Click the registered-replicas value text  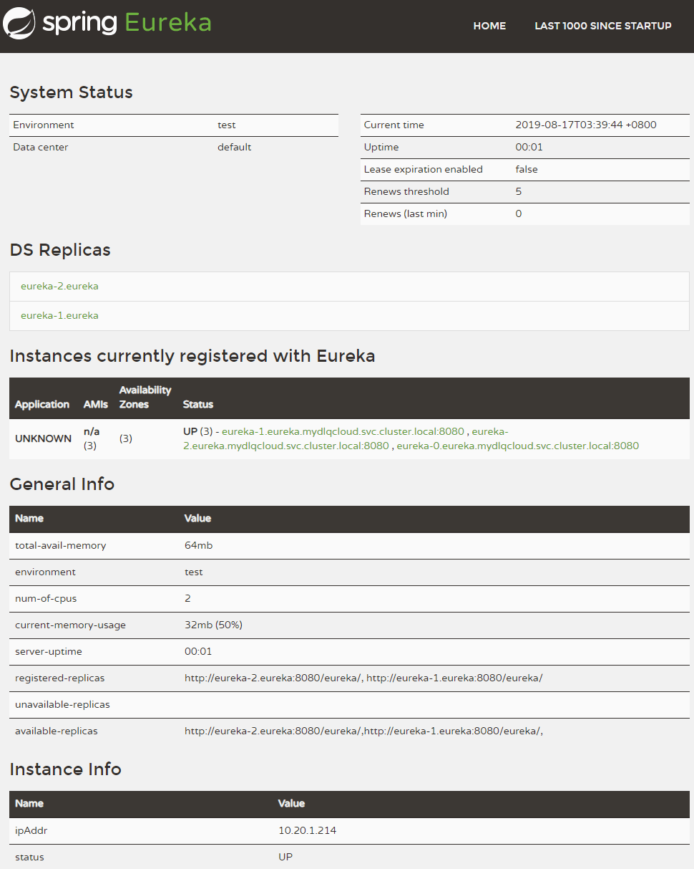point(363,678)
